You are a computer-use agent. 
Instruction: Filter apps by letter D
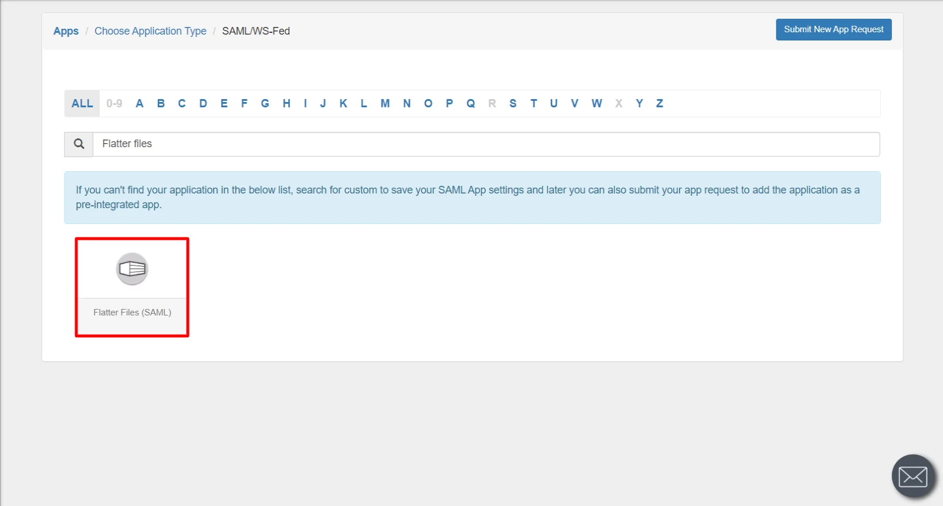pyautogui.click(x=203, y=103)
